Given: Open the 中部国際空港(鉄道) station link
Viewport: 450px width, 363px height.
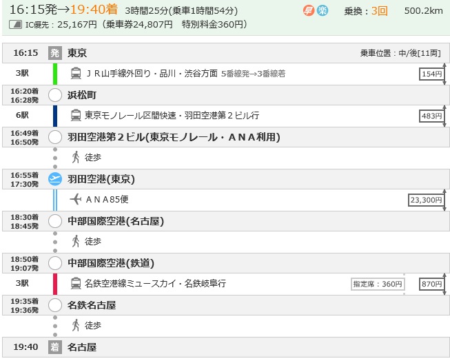Looking at the screenshot, I should coord(111,263).
